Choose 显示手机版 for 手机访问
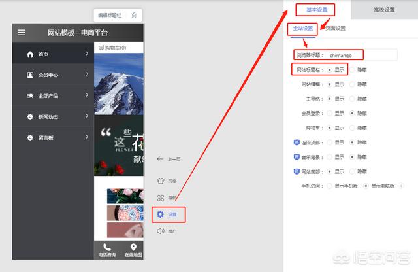Screen dimensions: 418x272 [330, 186]
